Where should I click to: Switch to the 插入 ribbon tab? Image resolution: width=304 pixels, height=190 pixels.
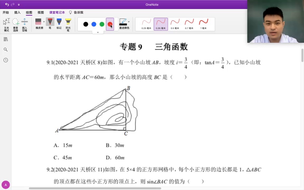pyautogui.click(x=17, y=12)
